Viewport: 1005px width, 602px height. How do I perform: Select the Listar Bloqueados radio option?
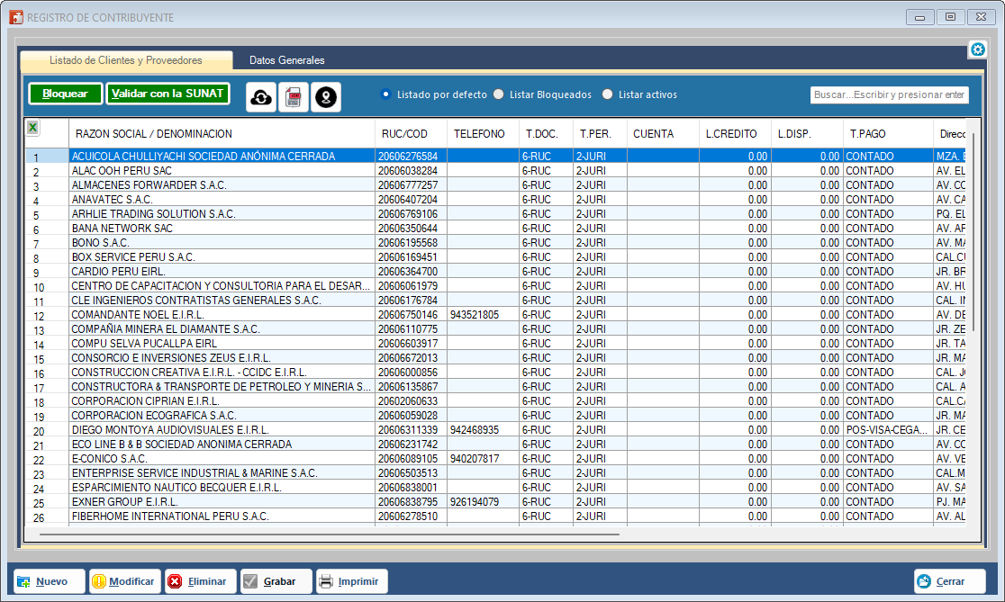tap(543, 94)
